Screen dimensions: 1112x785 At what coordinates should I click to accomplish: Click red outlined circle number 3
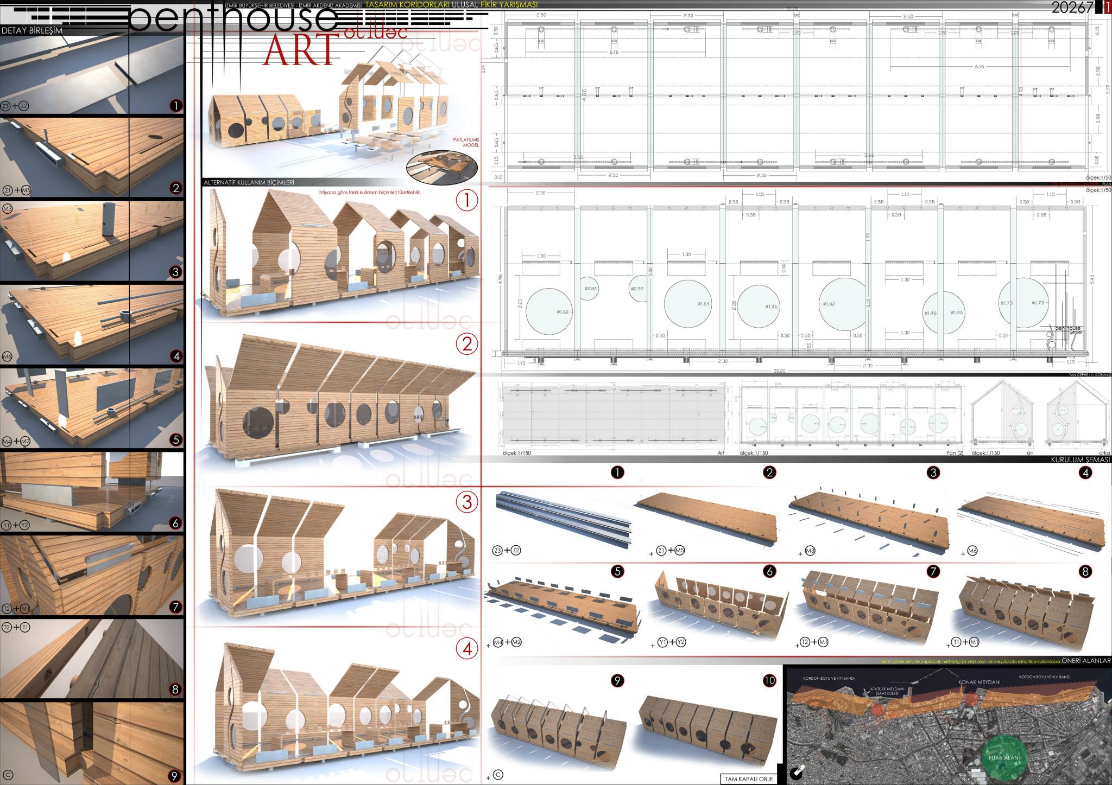coord(466,501)
